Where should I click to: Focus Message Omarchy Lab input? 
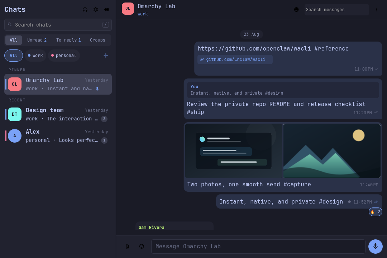click(x=258, y=247)
